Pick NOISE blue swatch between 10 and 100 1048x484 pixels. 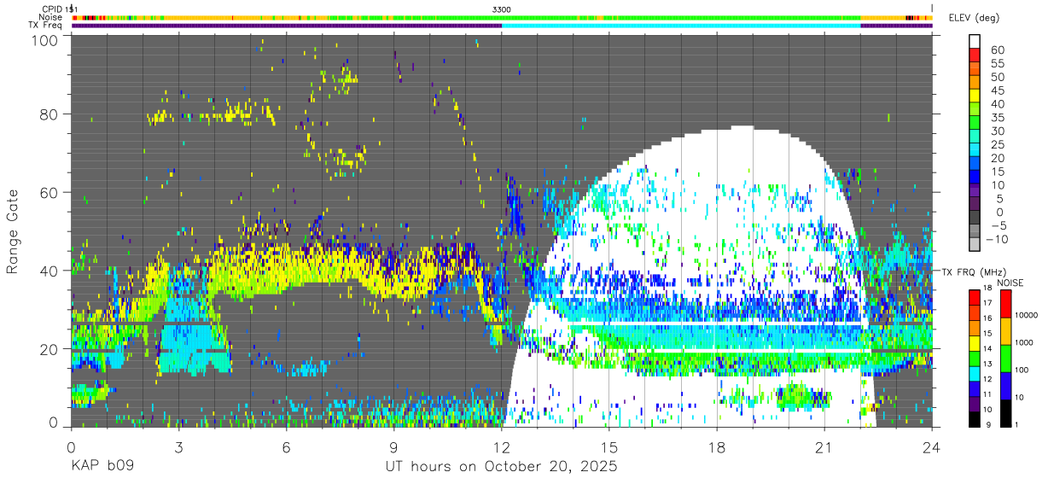(1005, 386)
